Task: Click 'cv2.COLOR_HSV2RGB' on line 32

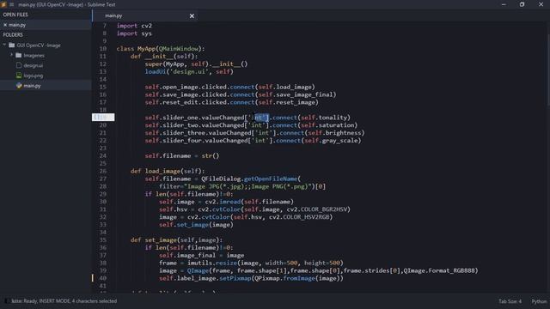Action: [299, 217]
